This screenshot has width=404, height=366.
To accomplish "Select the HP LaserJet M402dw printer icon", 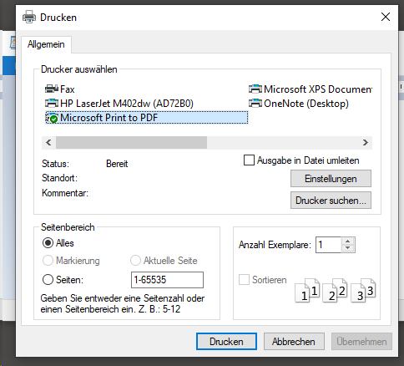I will (52, 104).
